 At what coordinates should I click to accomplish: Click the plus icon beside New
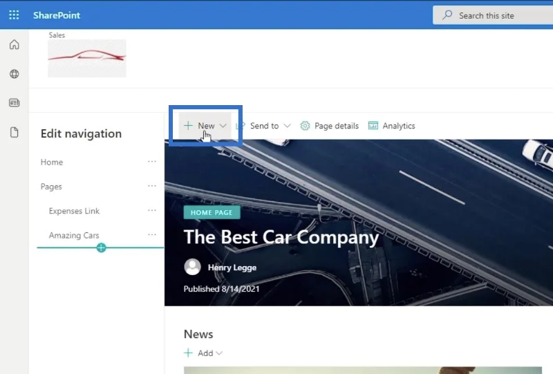pos(188,125)
